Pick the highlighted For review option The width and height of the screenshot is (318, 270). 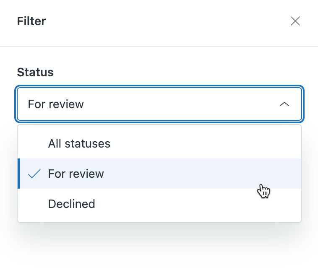pyautogui.click(x=159, y=174)
